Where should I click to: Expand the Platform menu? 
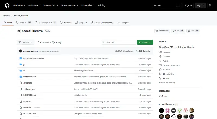click(x=19, y=5)
